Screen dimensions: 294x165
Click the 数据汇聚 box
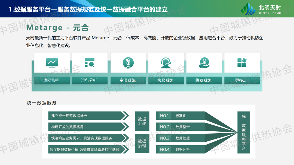pos(142,121)
